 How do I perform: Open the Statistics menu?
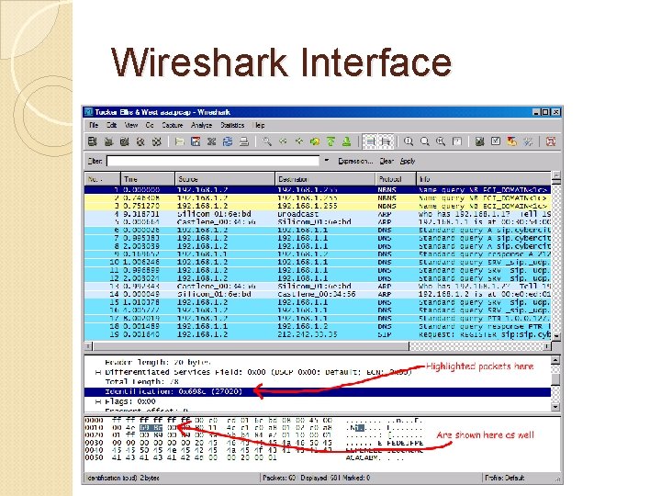[x=232, y=125]
